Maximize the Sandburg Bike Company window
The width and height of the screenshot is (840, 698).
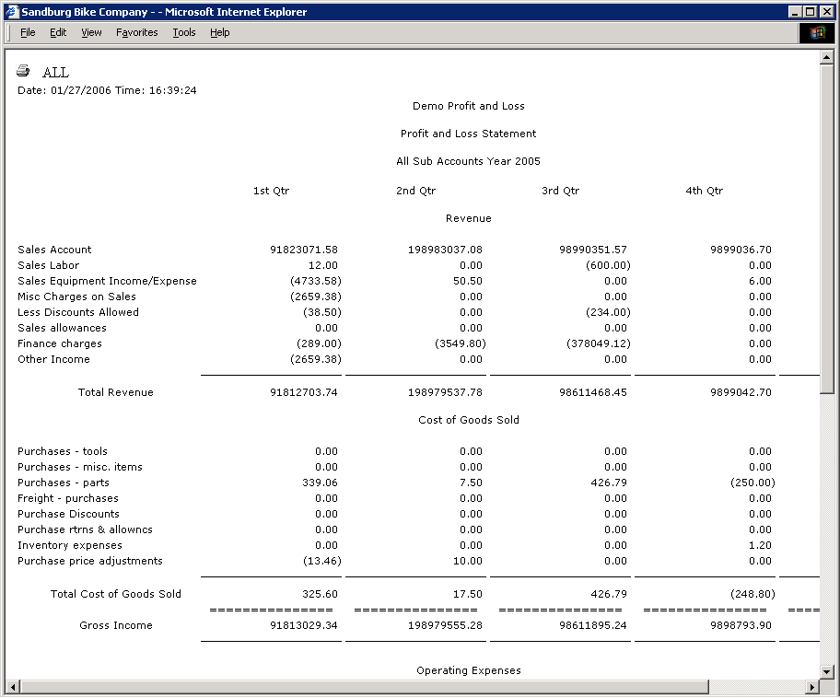pyautogui.click(x=811, y=12)
